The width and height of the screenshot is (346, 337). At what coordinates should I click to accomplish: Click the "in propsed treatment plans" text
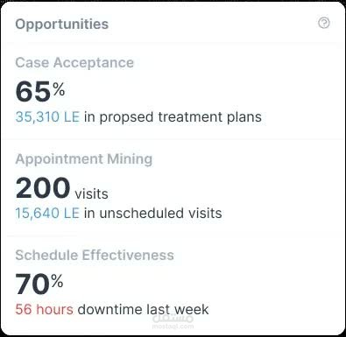click(x=173, y=117)
